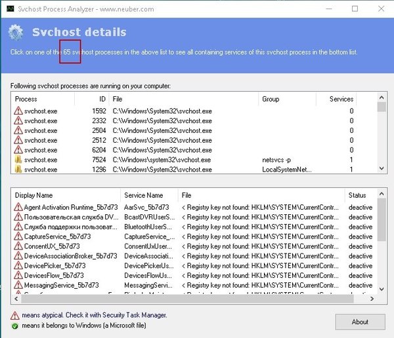This screenshot has width=394, height=338.
Task: Click warning icon beside Agent Activation Runtime
Action: [x=18, y=207]
